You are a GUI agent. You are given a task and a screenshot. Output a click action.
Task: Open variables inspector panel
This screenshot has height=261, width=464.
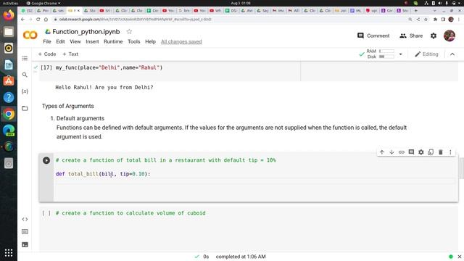25,91
